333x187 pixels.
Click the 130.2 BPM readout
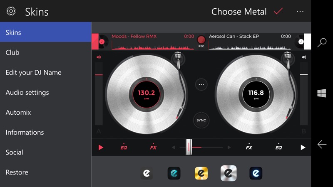coord(147,93)
